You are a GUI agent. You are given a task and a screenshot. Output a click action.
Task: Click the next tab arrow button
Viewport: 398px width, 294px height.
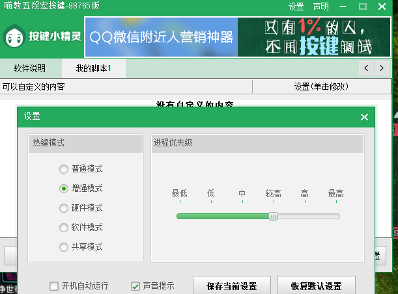coord(382,68)
